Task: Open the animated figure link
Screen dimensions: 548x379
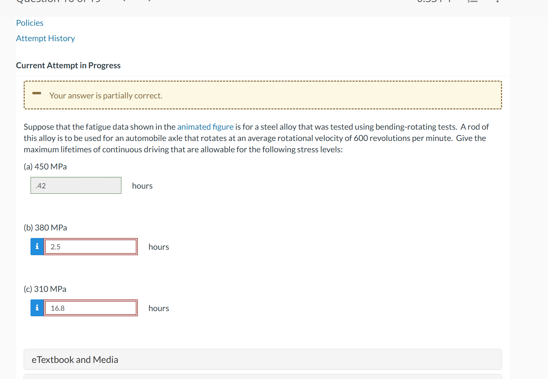Action: (205, 127)
